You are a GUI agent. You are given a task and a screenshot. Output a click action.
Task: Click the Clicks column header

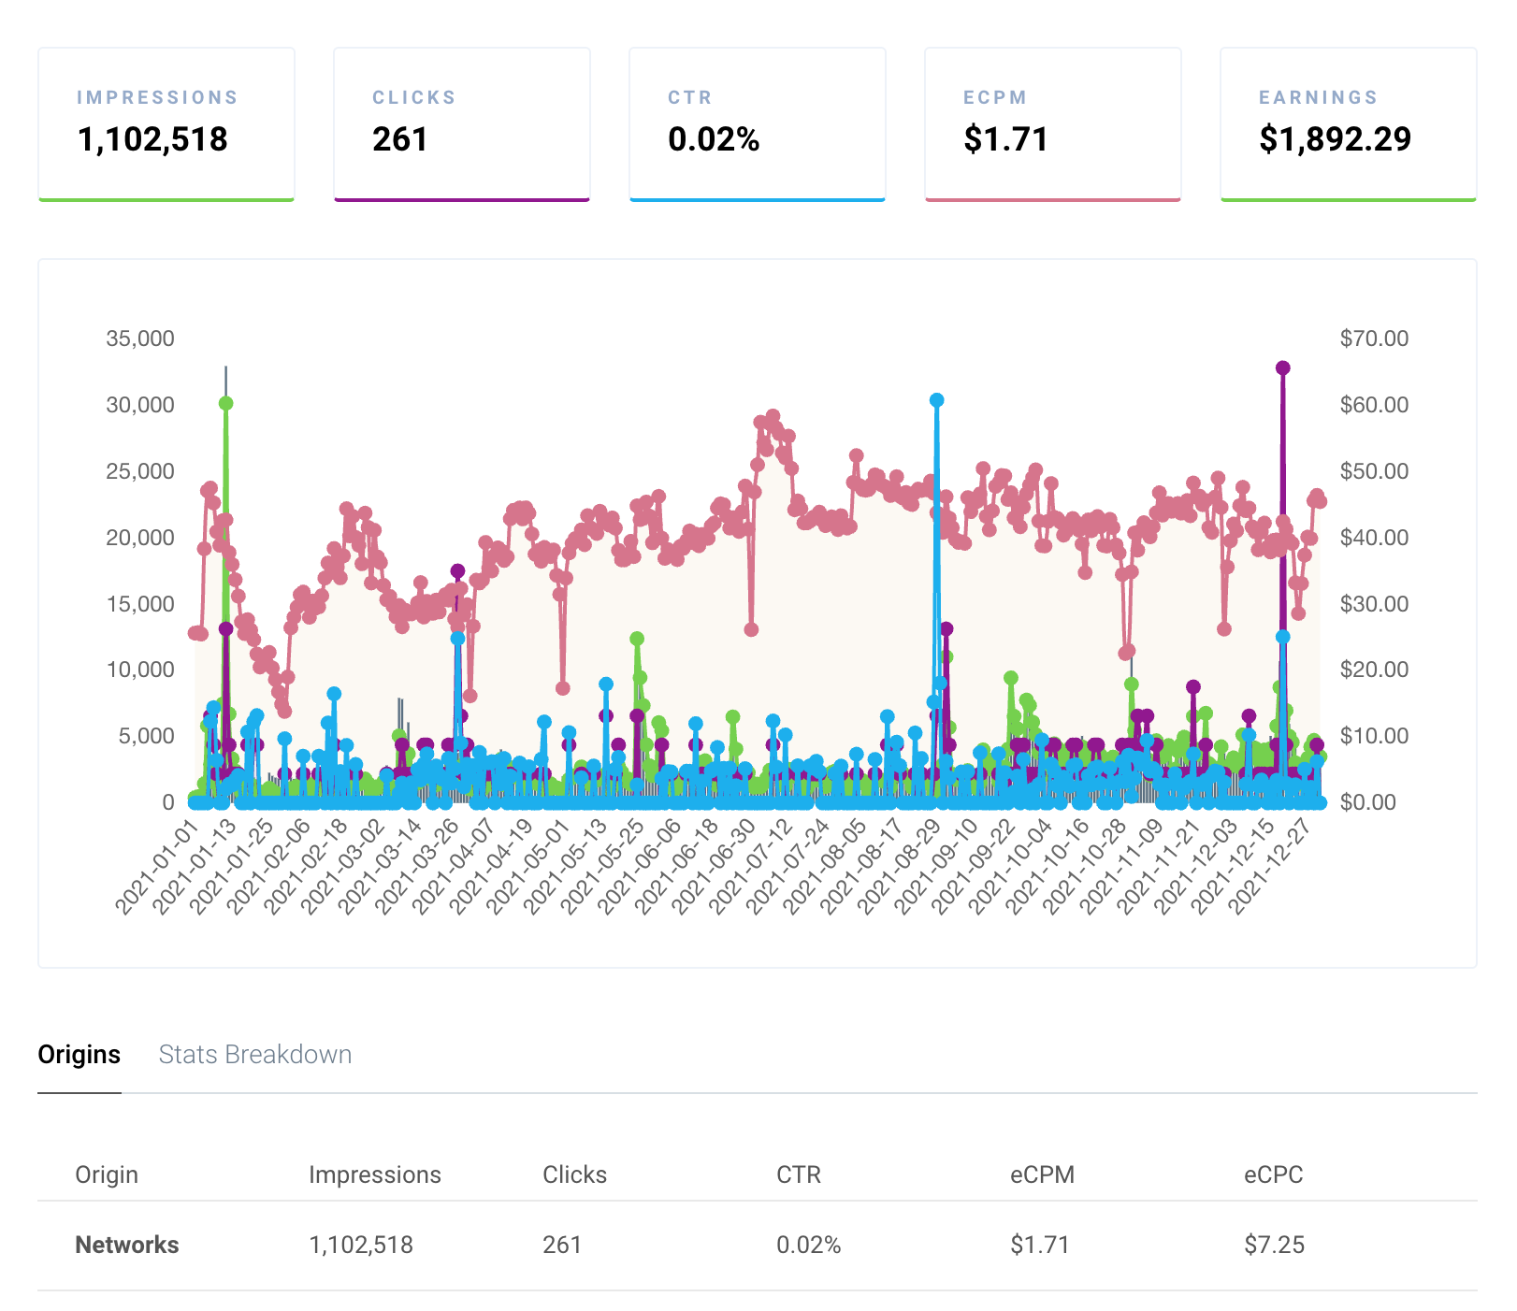click(x=574, y=1174)
